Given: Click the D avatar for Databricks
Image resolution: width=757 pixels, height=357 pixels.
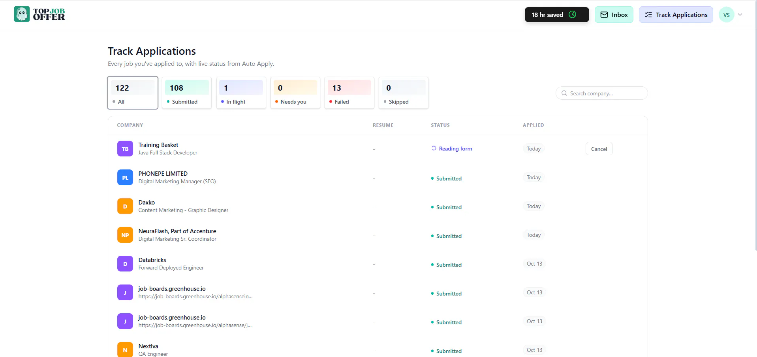Looking at the screenshot, I should pyautogui.click(x=125, y=264).
